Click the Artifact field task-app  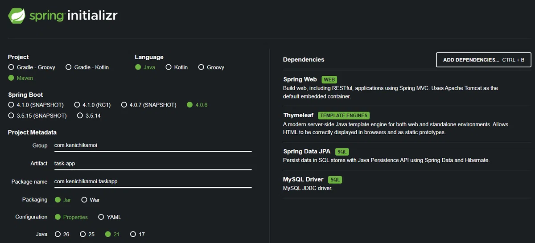click(153, 164)
